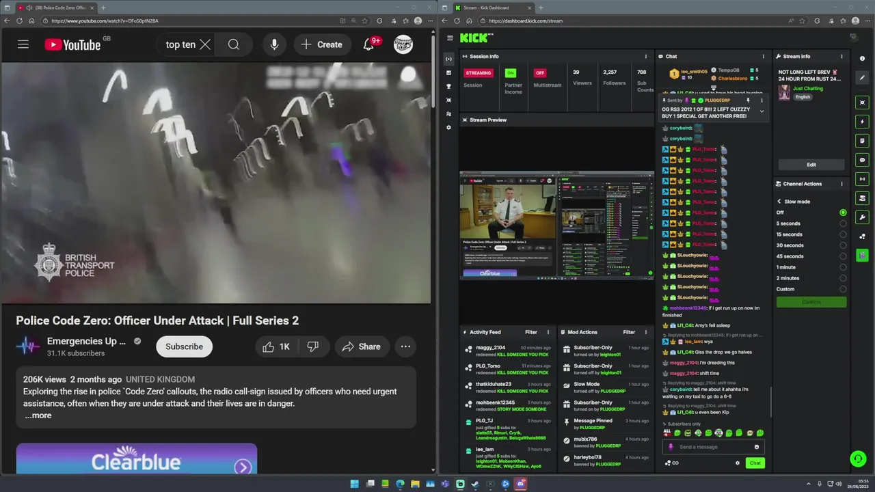Viewport: 875px width, 492px height.
Task: Toggle the Partner Income ON badge
Action: coord(510,73)
